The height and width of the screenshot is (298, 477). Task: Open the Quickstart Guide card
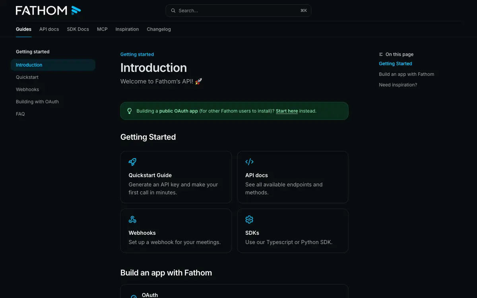[176, 177]
